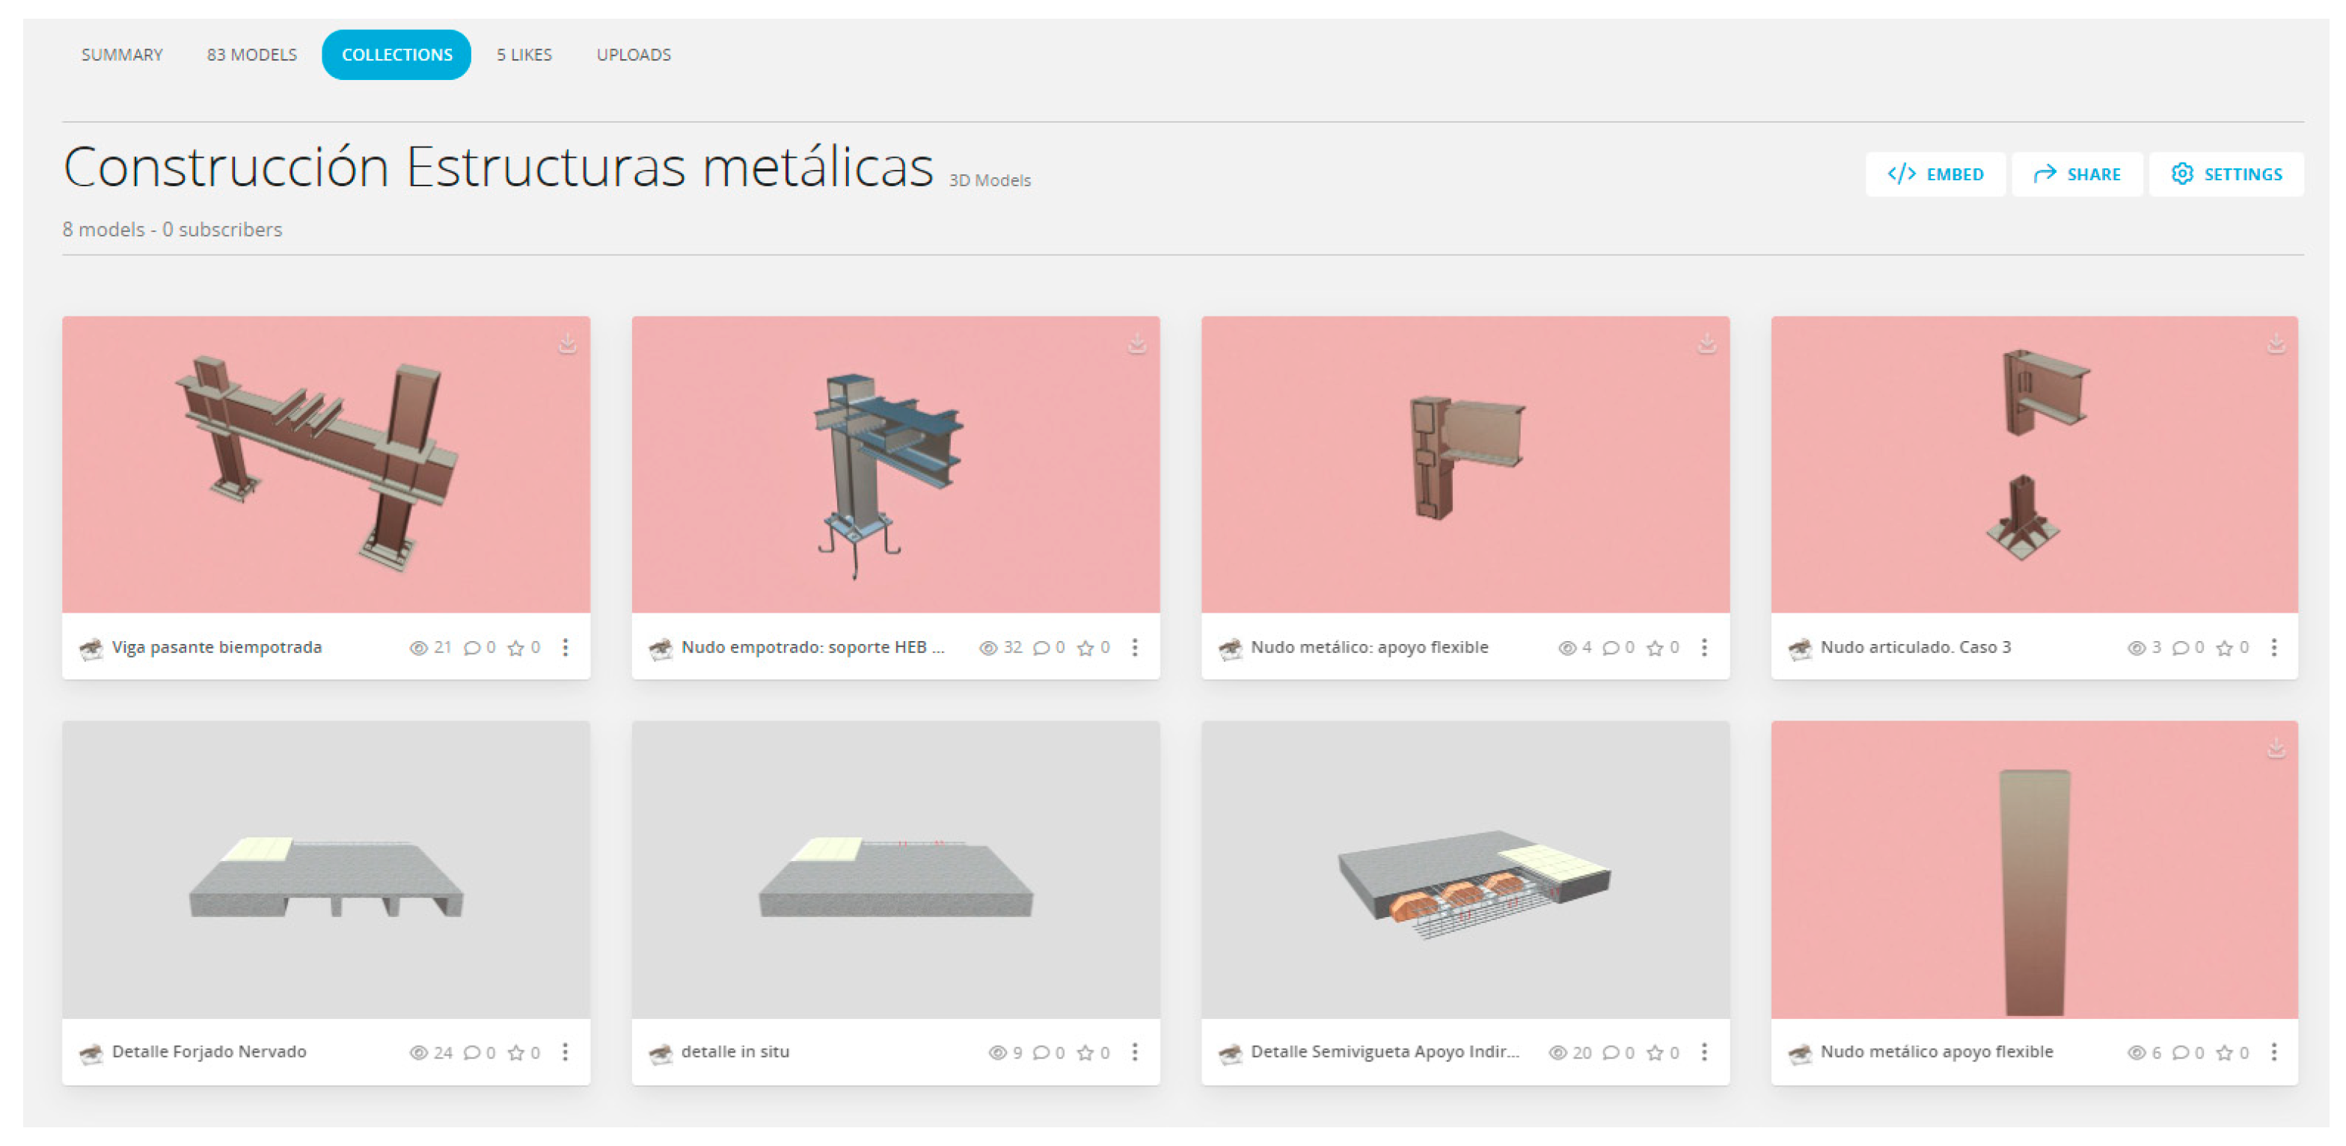
Task: Go to the Summary tab
Action: pos(122,55)
